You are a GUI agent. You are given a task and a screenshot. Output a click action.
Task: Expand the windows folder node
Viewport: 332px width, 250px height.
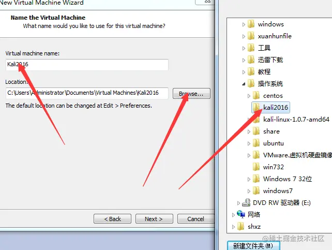pos(244,24)
